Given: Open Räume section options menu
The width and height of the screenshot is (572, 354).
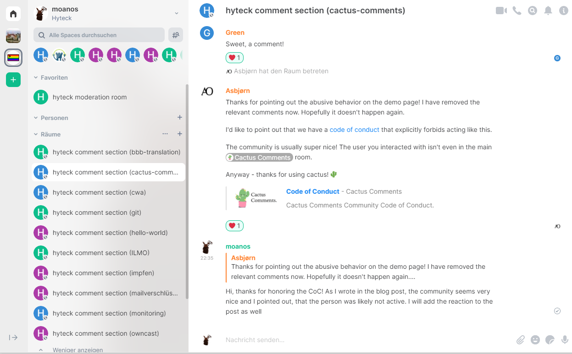Looking at the screenshot, I should [x=165, y=134].
